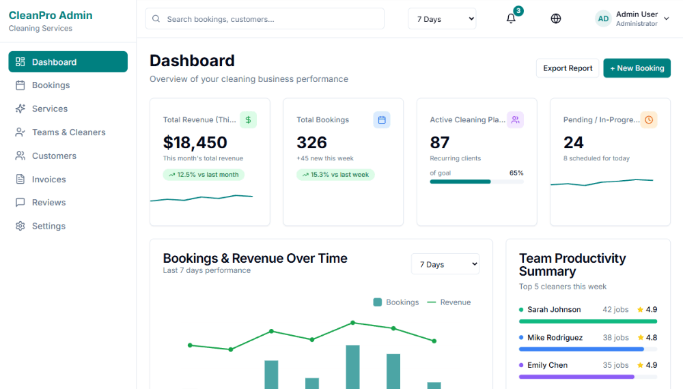Click the Teams & Cleaners person icon
Viewport: 683px width, 389px height.
tap(20, 132)
